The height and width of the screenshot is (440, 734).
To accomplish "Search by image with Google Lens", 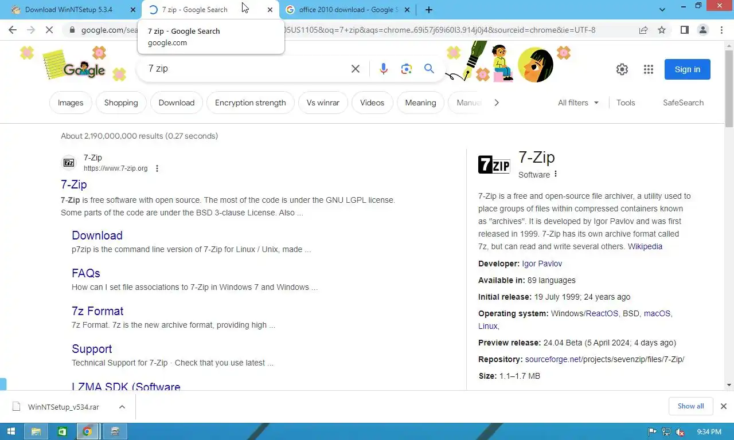I will pos(407,69).
